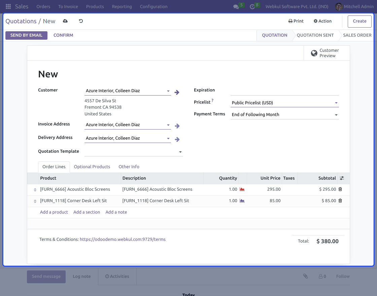Viewport: 377px width, 296px height.
Task: Click the Create button
Action: [359, 21]
